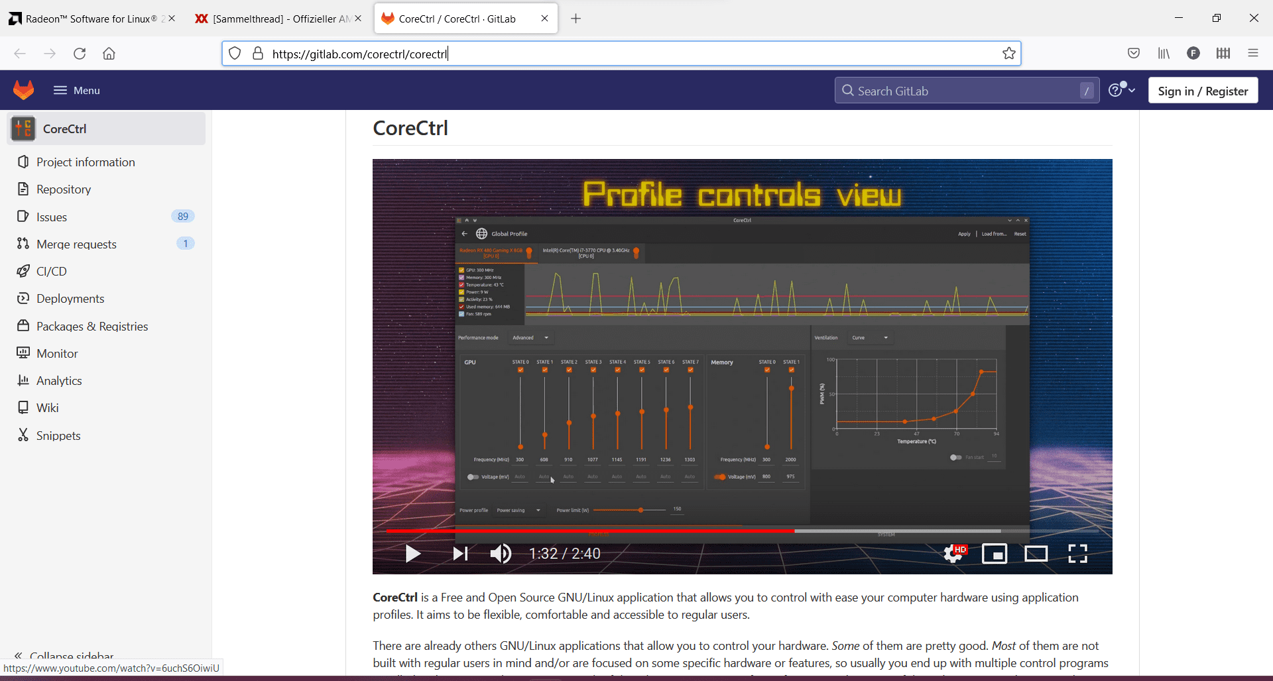Click the book icon beside Wiki
Screen dimensions: 1273x681
click(x=23, y=407)
